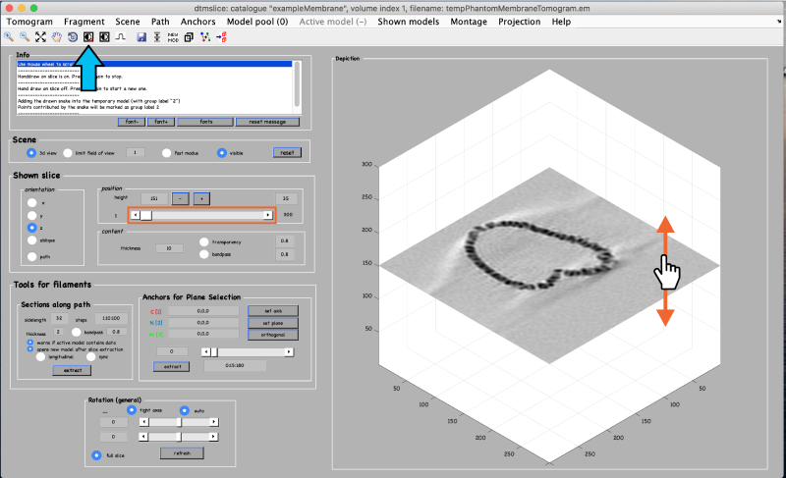
Task: Click the rotate/reset view circular icon
Action: [73, 37]
